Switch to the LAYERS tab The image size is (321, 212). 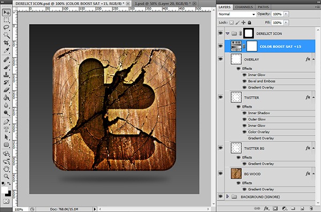click(x=224, y=7)
